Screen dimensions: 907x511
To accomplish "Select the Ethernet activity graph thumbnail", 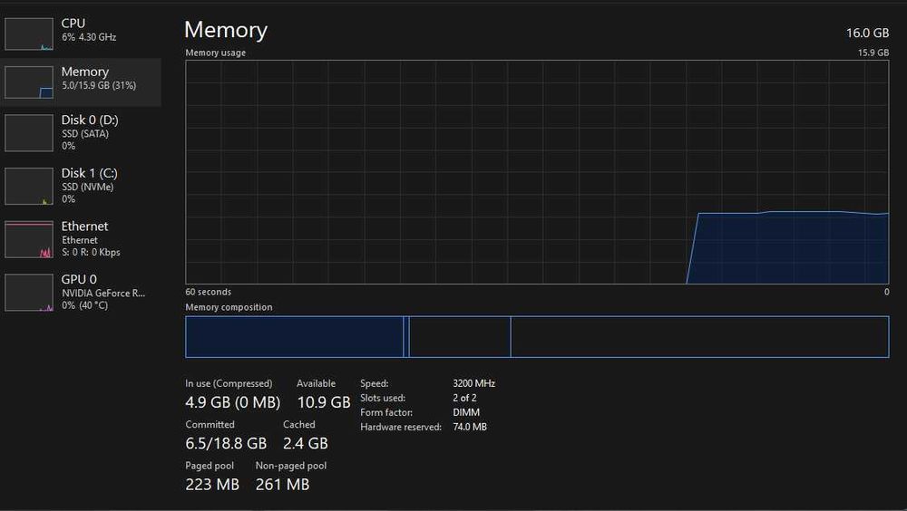I will 29,239.
